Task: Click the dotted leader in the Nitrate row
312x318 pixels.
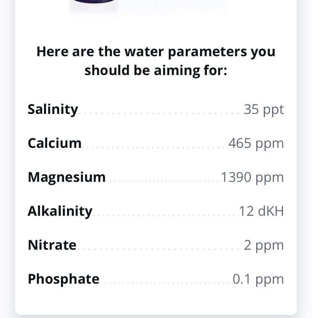Action: point(159,249)
